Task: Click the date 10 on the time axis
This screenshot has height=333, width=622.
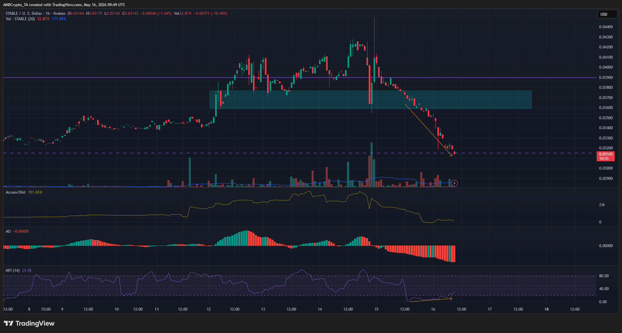Action: [x=117, y=309]
